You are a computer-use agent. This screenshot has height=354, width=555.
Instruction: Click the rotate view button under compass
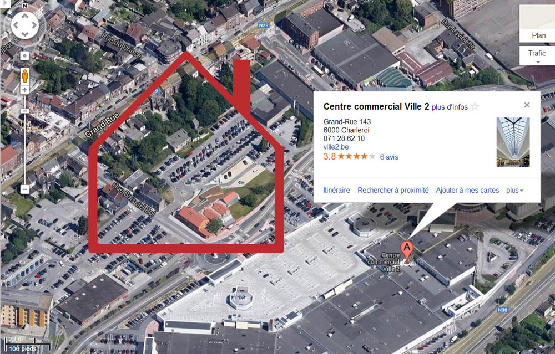coord(25,56)
